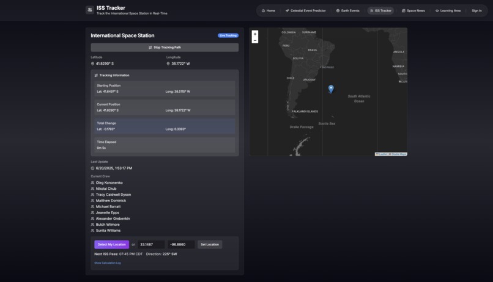Image resolution: width=493 pixels, height=282 pixels.
Task: Open the Home nav item
Action: [x=268, y=10]
